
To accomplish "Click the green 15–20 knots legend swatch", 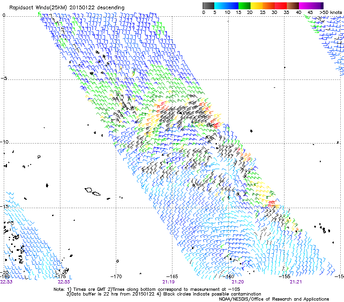I will 245,6.
